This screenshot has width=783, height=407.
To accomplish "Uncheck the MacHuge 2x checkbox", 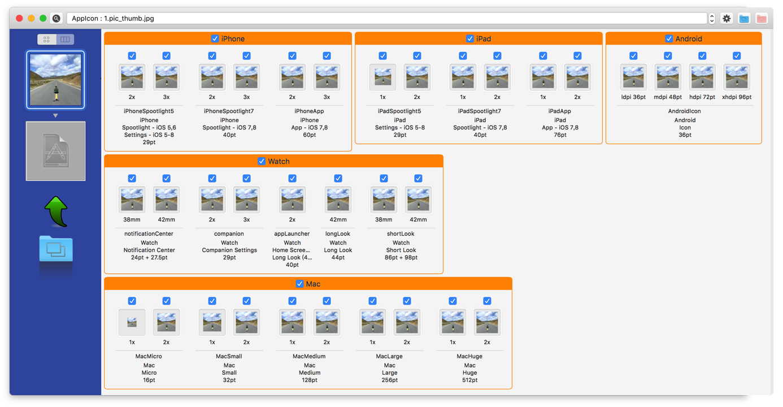I will [x=487, y=301].
